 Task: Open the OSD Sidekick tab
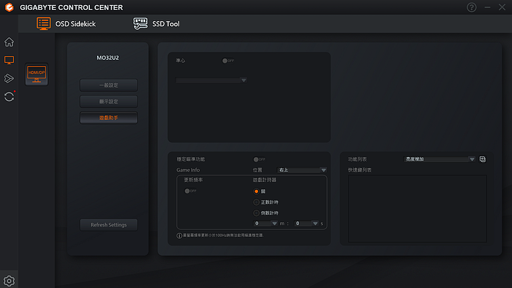(x=66, y=24)
